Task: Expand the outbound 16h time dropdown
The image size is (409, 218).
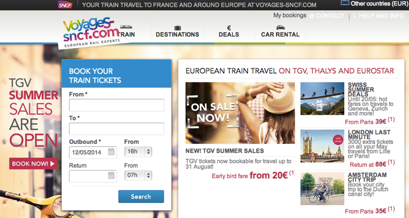Action: click(138, 152)
